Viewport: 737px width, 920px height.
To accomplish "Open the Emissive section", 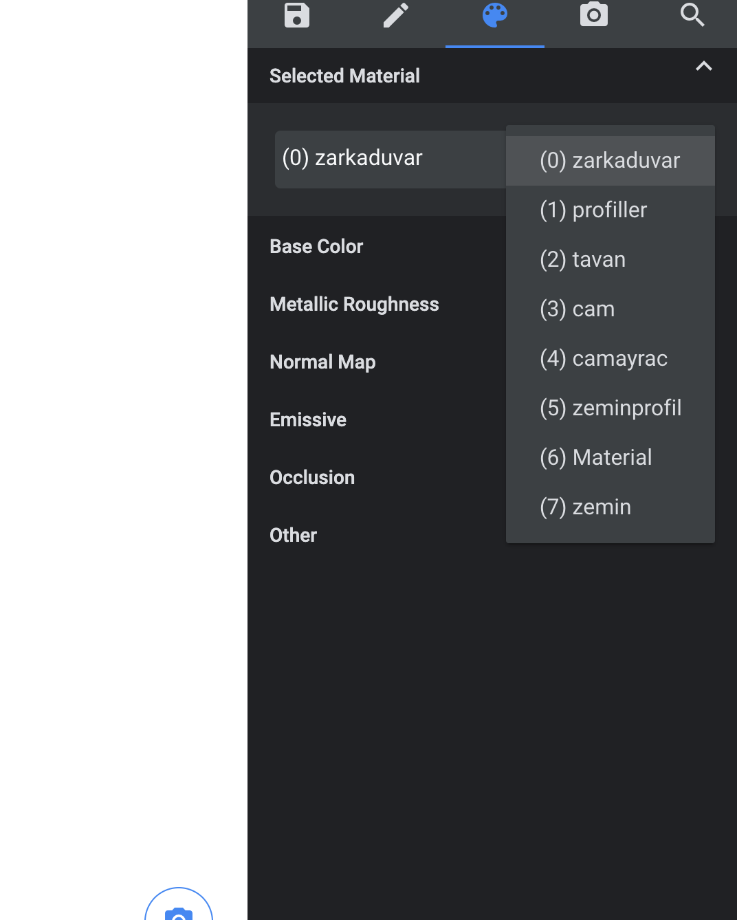I will pyautogui.click(x=307, y=419).
